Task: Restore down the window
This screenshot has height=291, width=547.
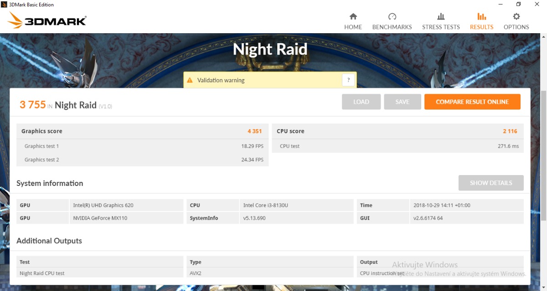Action: point(518,5)
